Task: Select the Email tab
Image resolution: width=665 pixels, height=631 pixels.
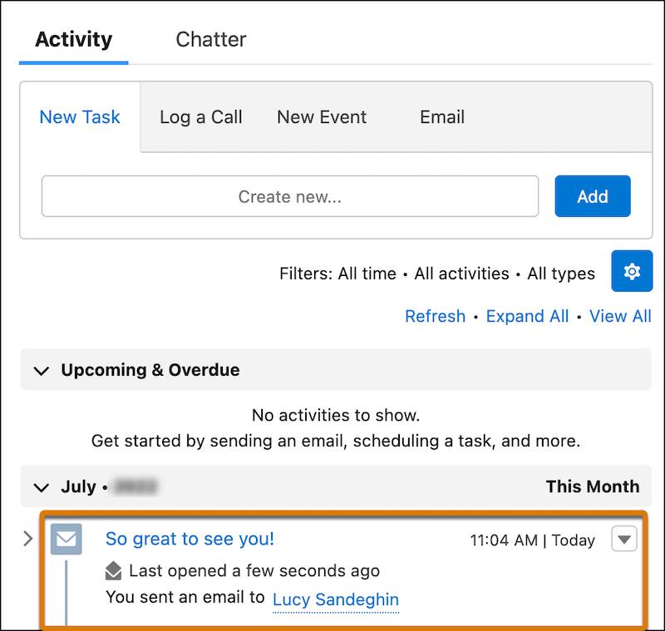Action: tap(441, 117)
